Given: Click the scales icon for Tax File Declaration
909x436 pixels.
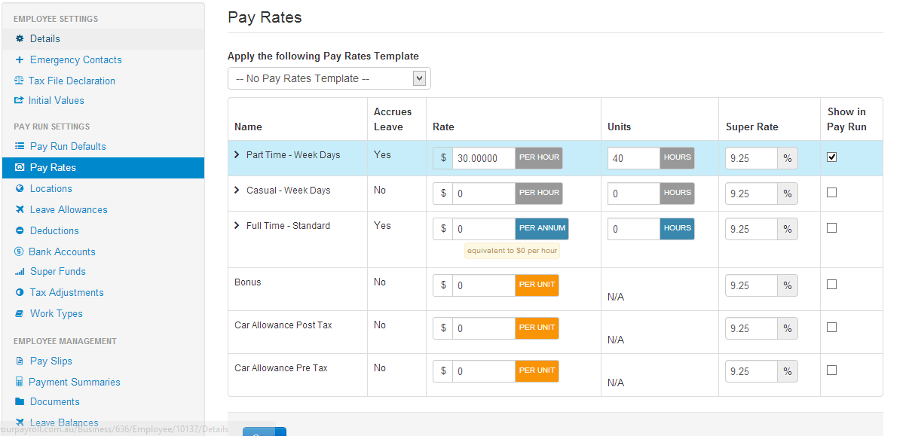Looking at the screenshot, I should pos(19,81).
